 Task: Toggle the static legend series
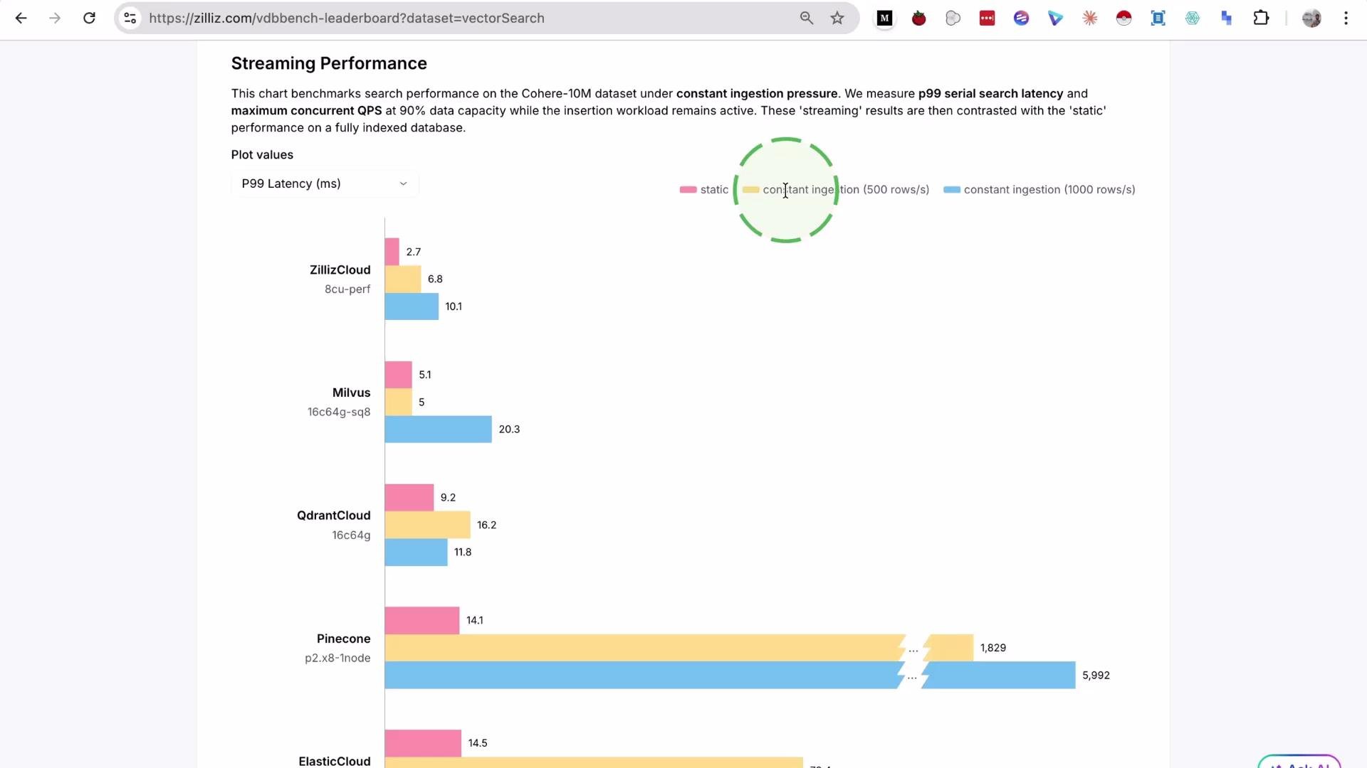tap(704, 190)
